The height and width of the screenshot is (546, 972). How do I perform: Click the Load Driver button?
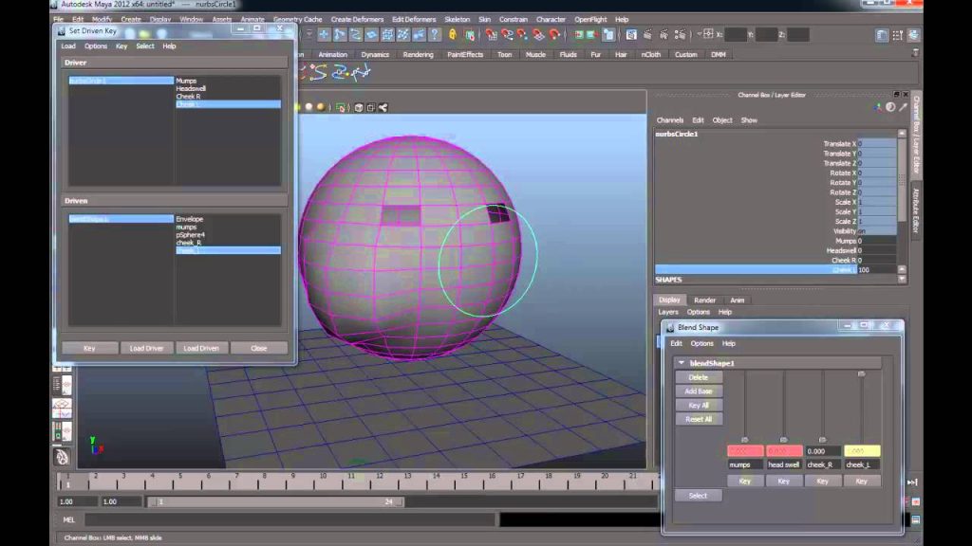[x=147, y=348]
